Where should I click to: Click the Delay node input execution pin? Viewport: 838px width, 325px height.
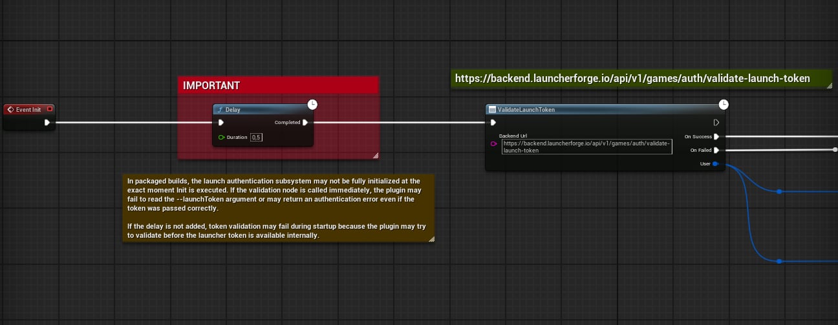[221, 122]
